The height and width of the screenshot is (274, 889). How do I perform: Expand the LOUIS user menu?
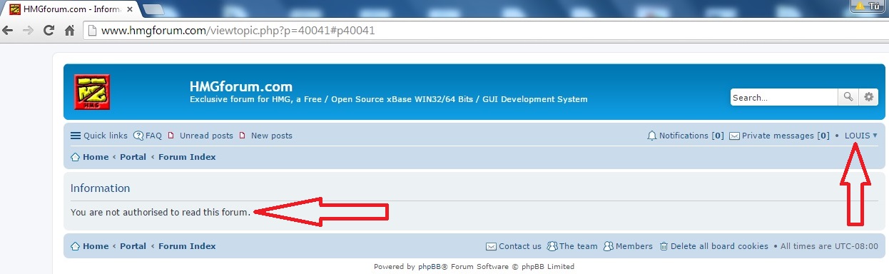coord(861,136)
